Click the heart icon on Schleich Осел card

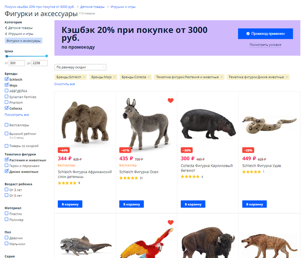[170, 101]
